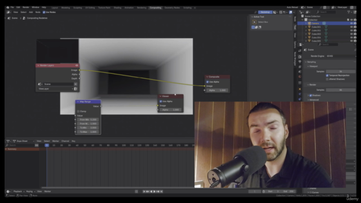Toggle the Use Nodes checkbox

point(44,12)
